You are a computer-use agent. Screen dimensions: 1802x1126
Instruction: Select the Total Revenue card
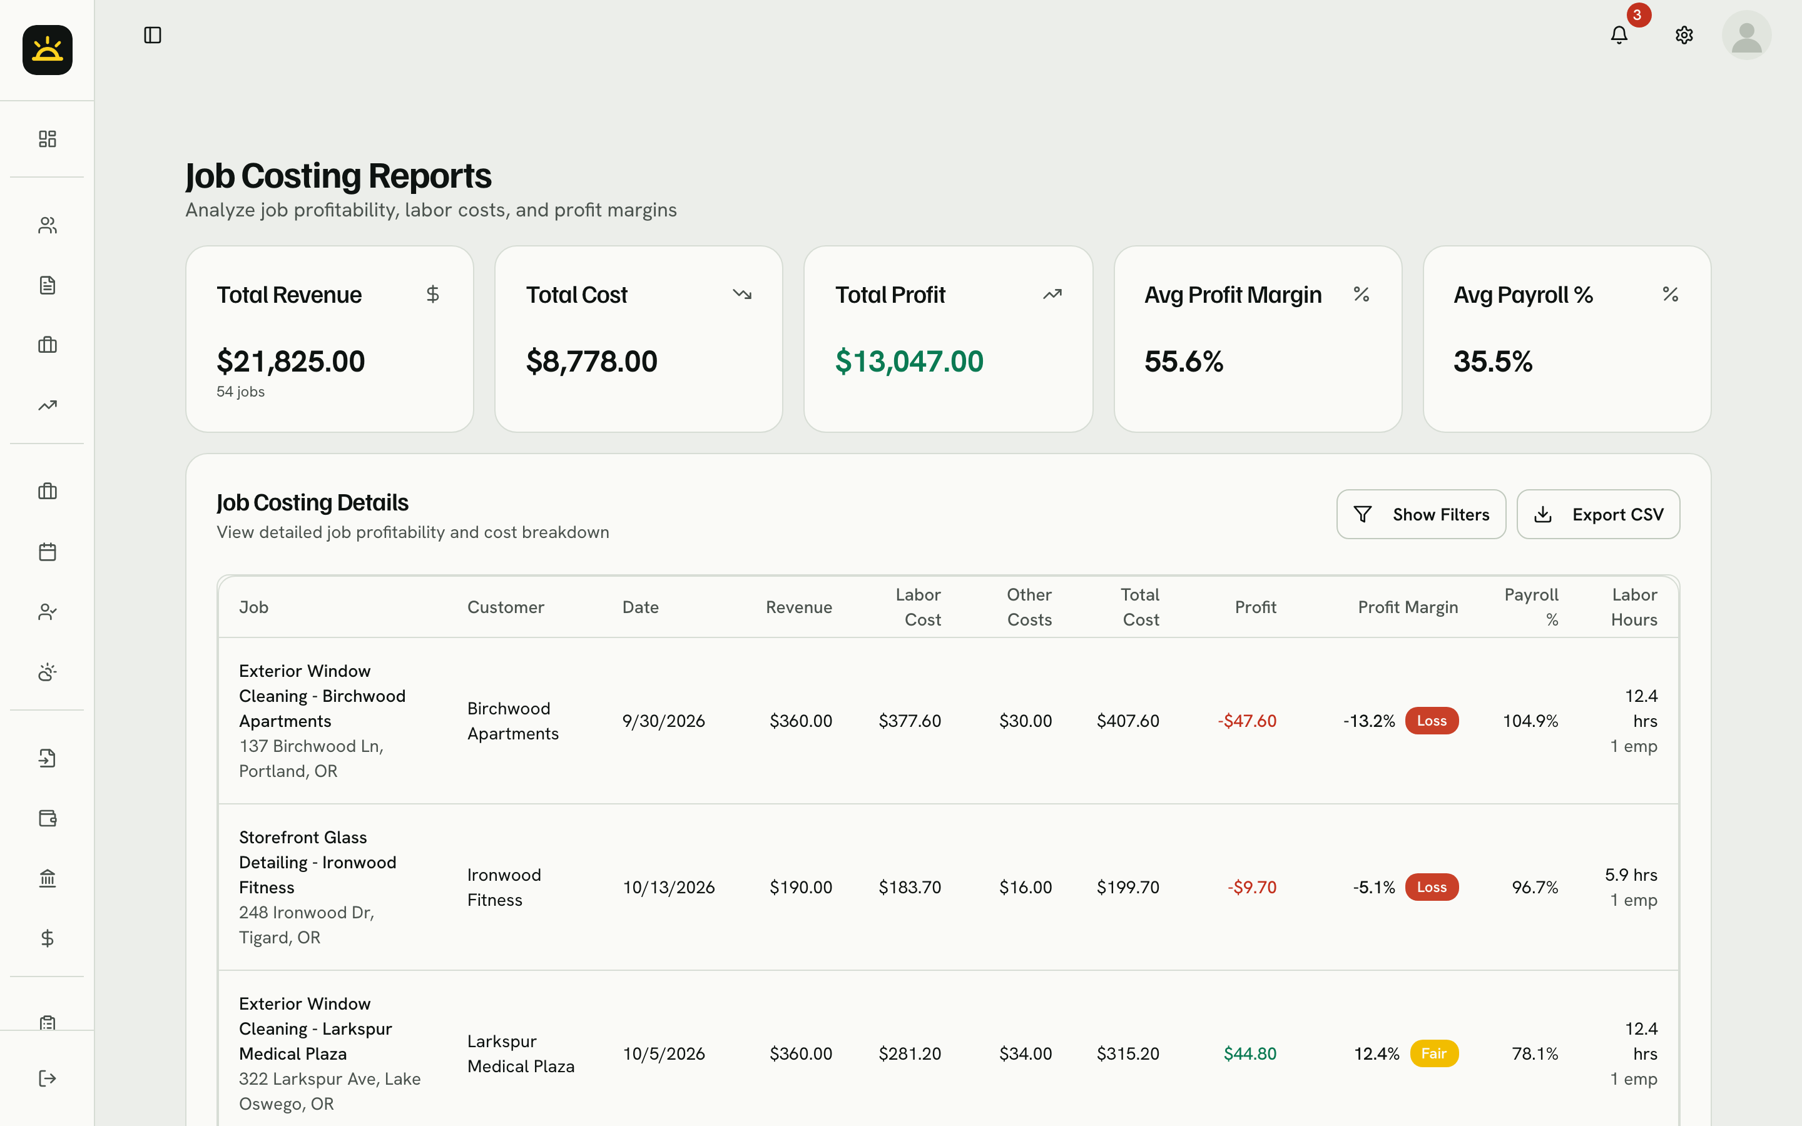pos(329,339)
